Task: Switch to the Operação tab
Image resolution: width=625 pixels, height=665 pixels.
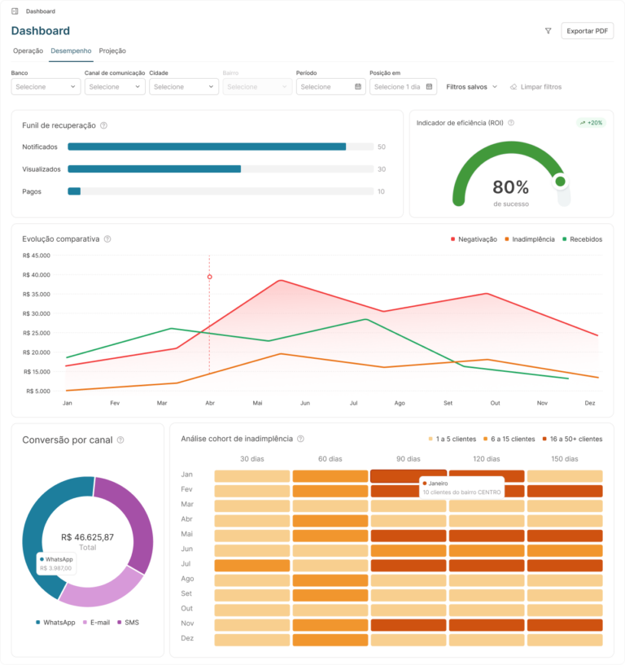Action: click(28, 51)
